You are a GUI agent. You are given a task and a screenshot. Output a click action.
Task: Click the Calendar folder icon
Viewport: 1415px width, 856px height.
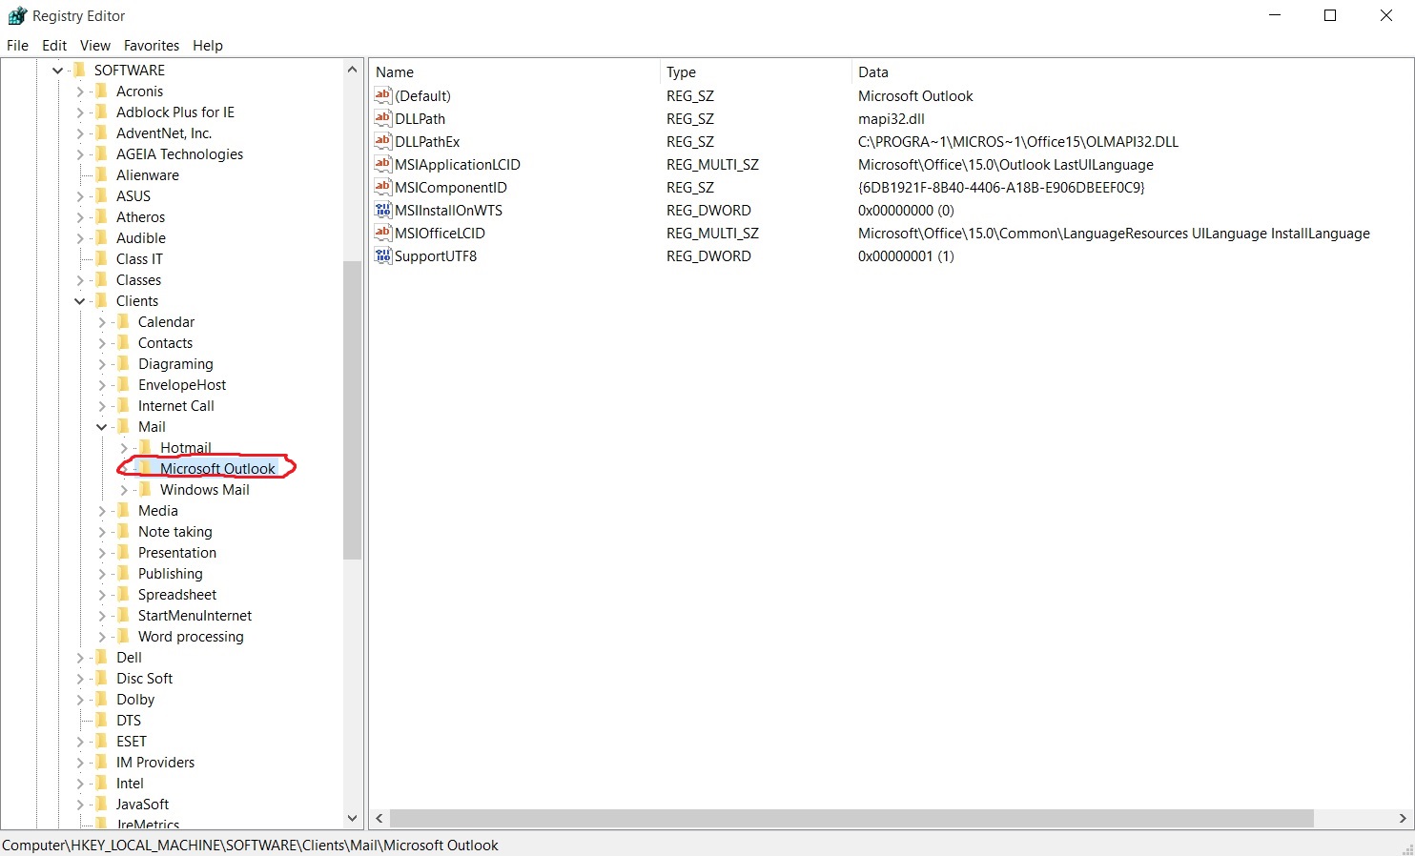(x=123, y=321)
